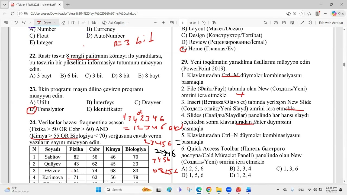Rotate the PDF page
The width and height of the screenshot is (347, 195).
(x=204, y=23)
